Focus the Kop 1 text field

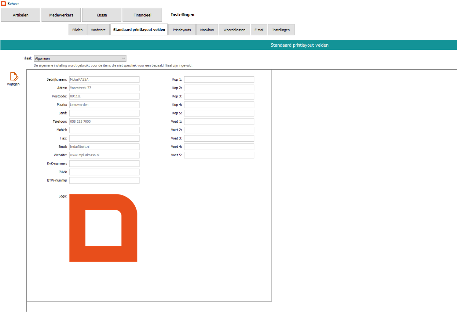click(x=219, y=79)
